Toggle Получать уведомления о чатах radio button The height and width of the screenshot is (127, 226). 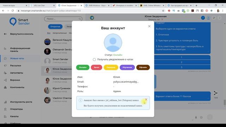(x=94, y=60)
